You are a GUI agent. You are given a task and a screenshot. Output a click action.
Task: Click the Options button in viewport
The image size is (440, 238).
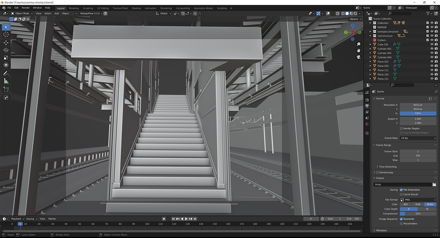[x=355, y=19]
